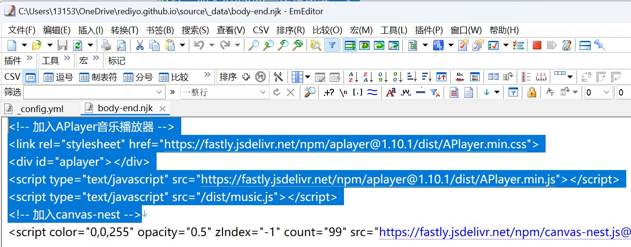Click the Redo arrow icon
The height and width of the screenshot is (247, 631).
coord(225,45)
